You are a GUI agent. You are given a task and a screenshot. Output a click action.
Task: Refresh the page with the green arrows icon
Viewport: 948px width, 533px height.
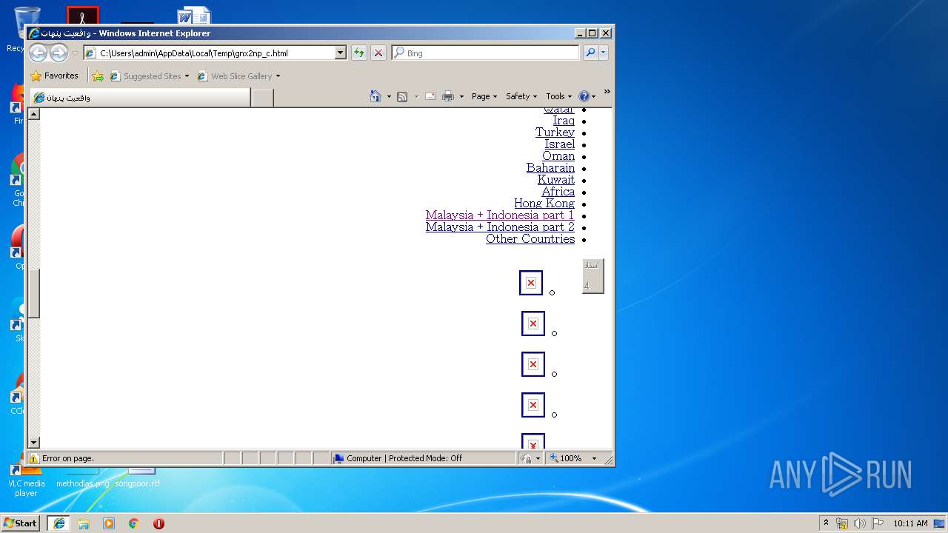[x=359, y=53]
